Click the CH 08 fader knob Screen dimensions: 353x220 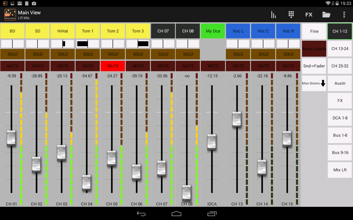point(186,193)
